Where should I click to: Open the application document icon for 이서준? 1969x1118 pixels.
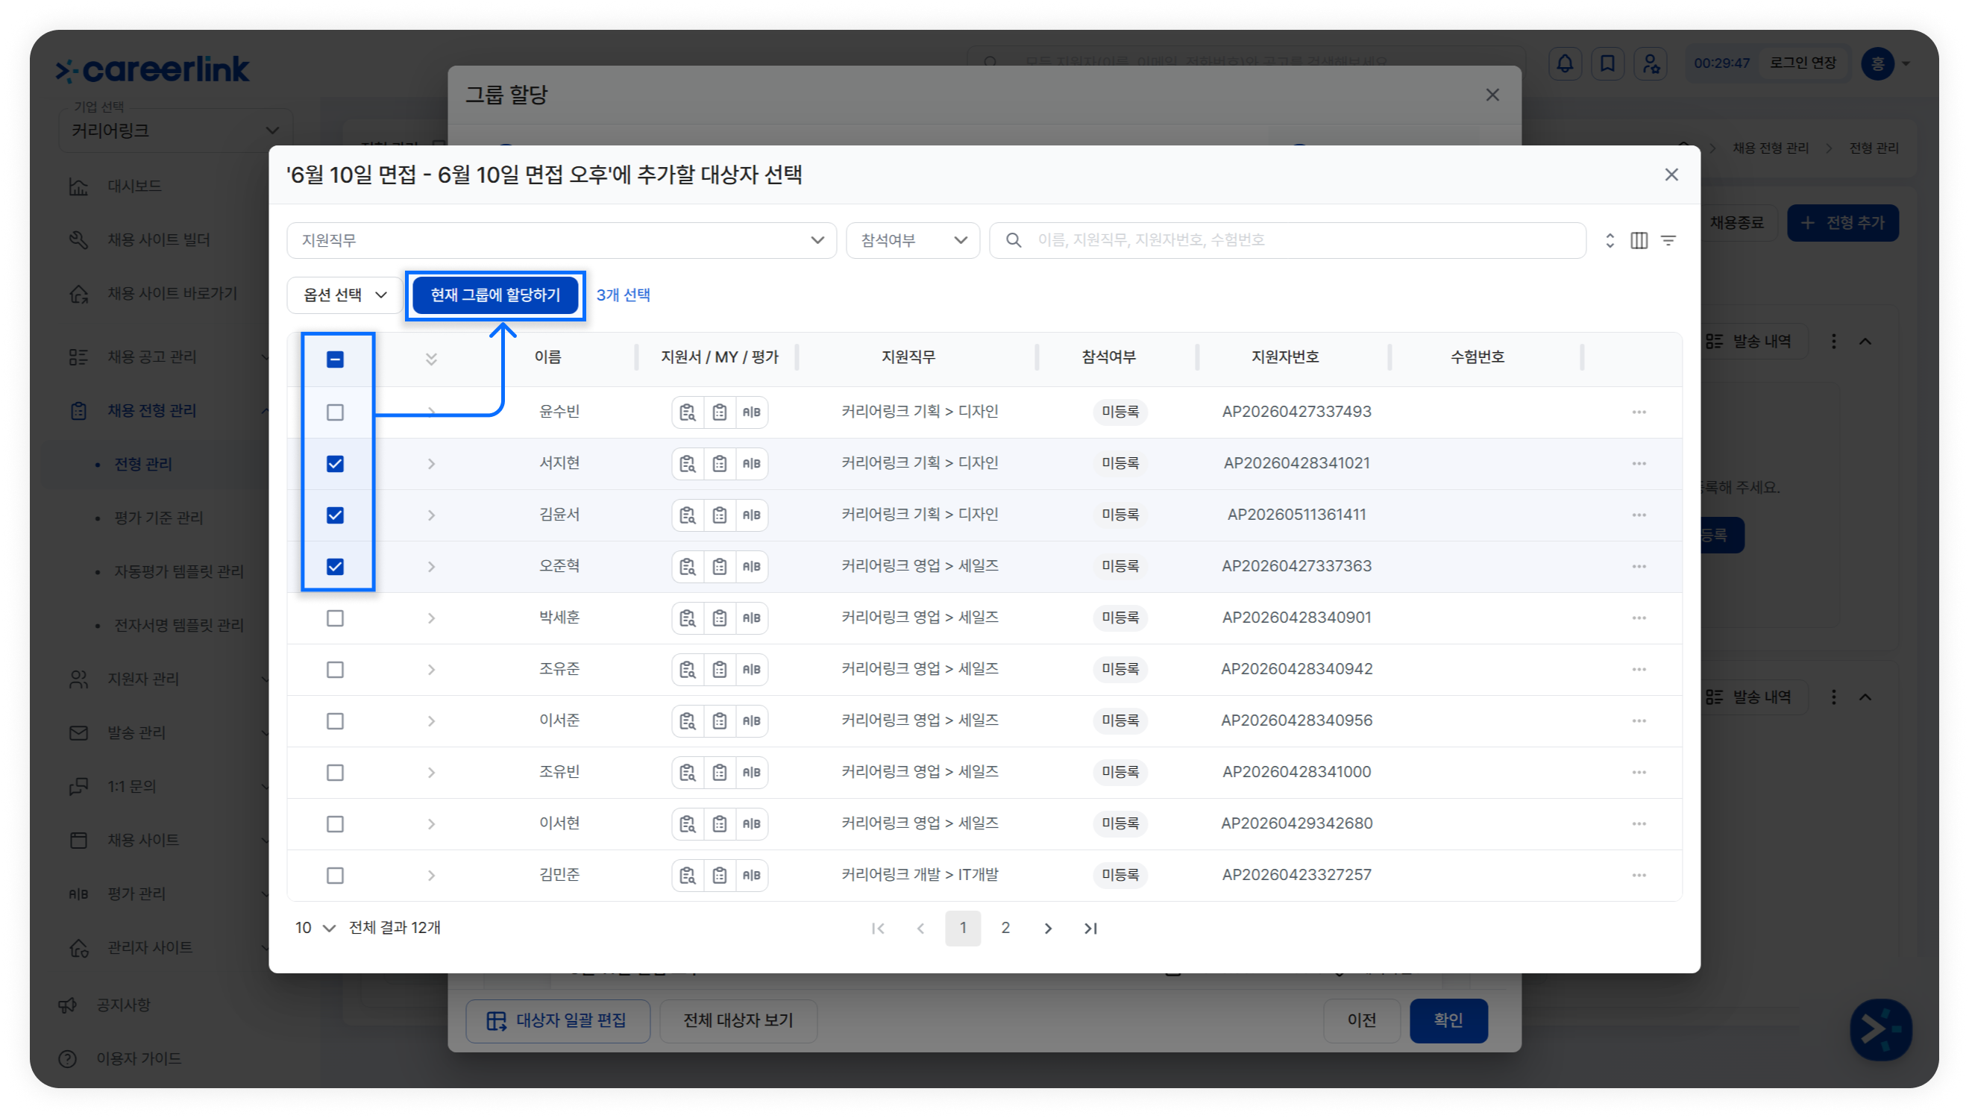tap(687, 721)
